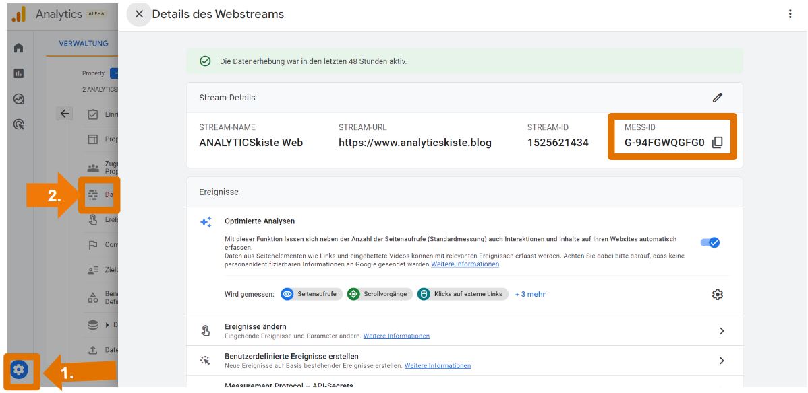Open settings gear for Optimierte Analysen
This screenshot has height=393, width=808.
tap(717, 295)
